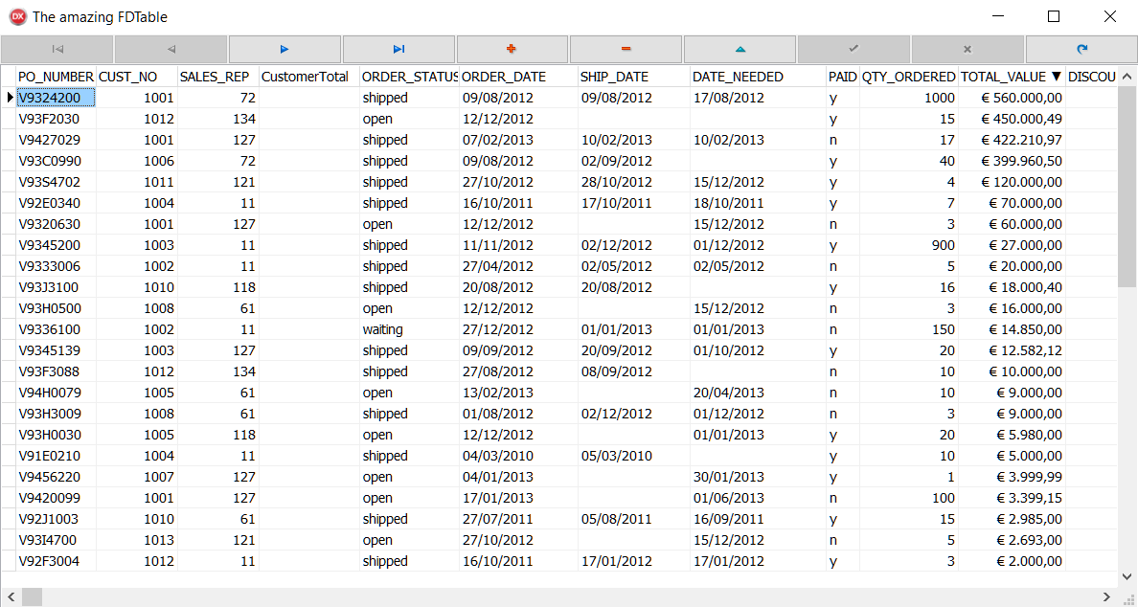Refresh data with the reload button
The height and width of the screenshot is (607, 1138).
1081,49
